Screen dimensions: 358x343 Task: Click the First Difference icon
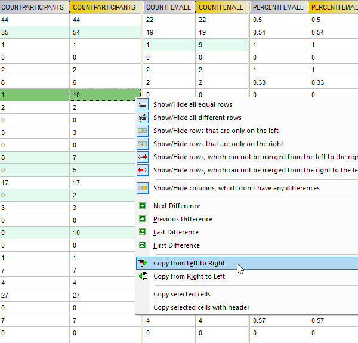point(143,245)
